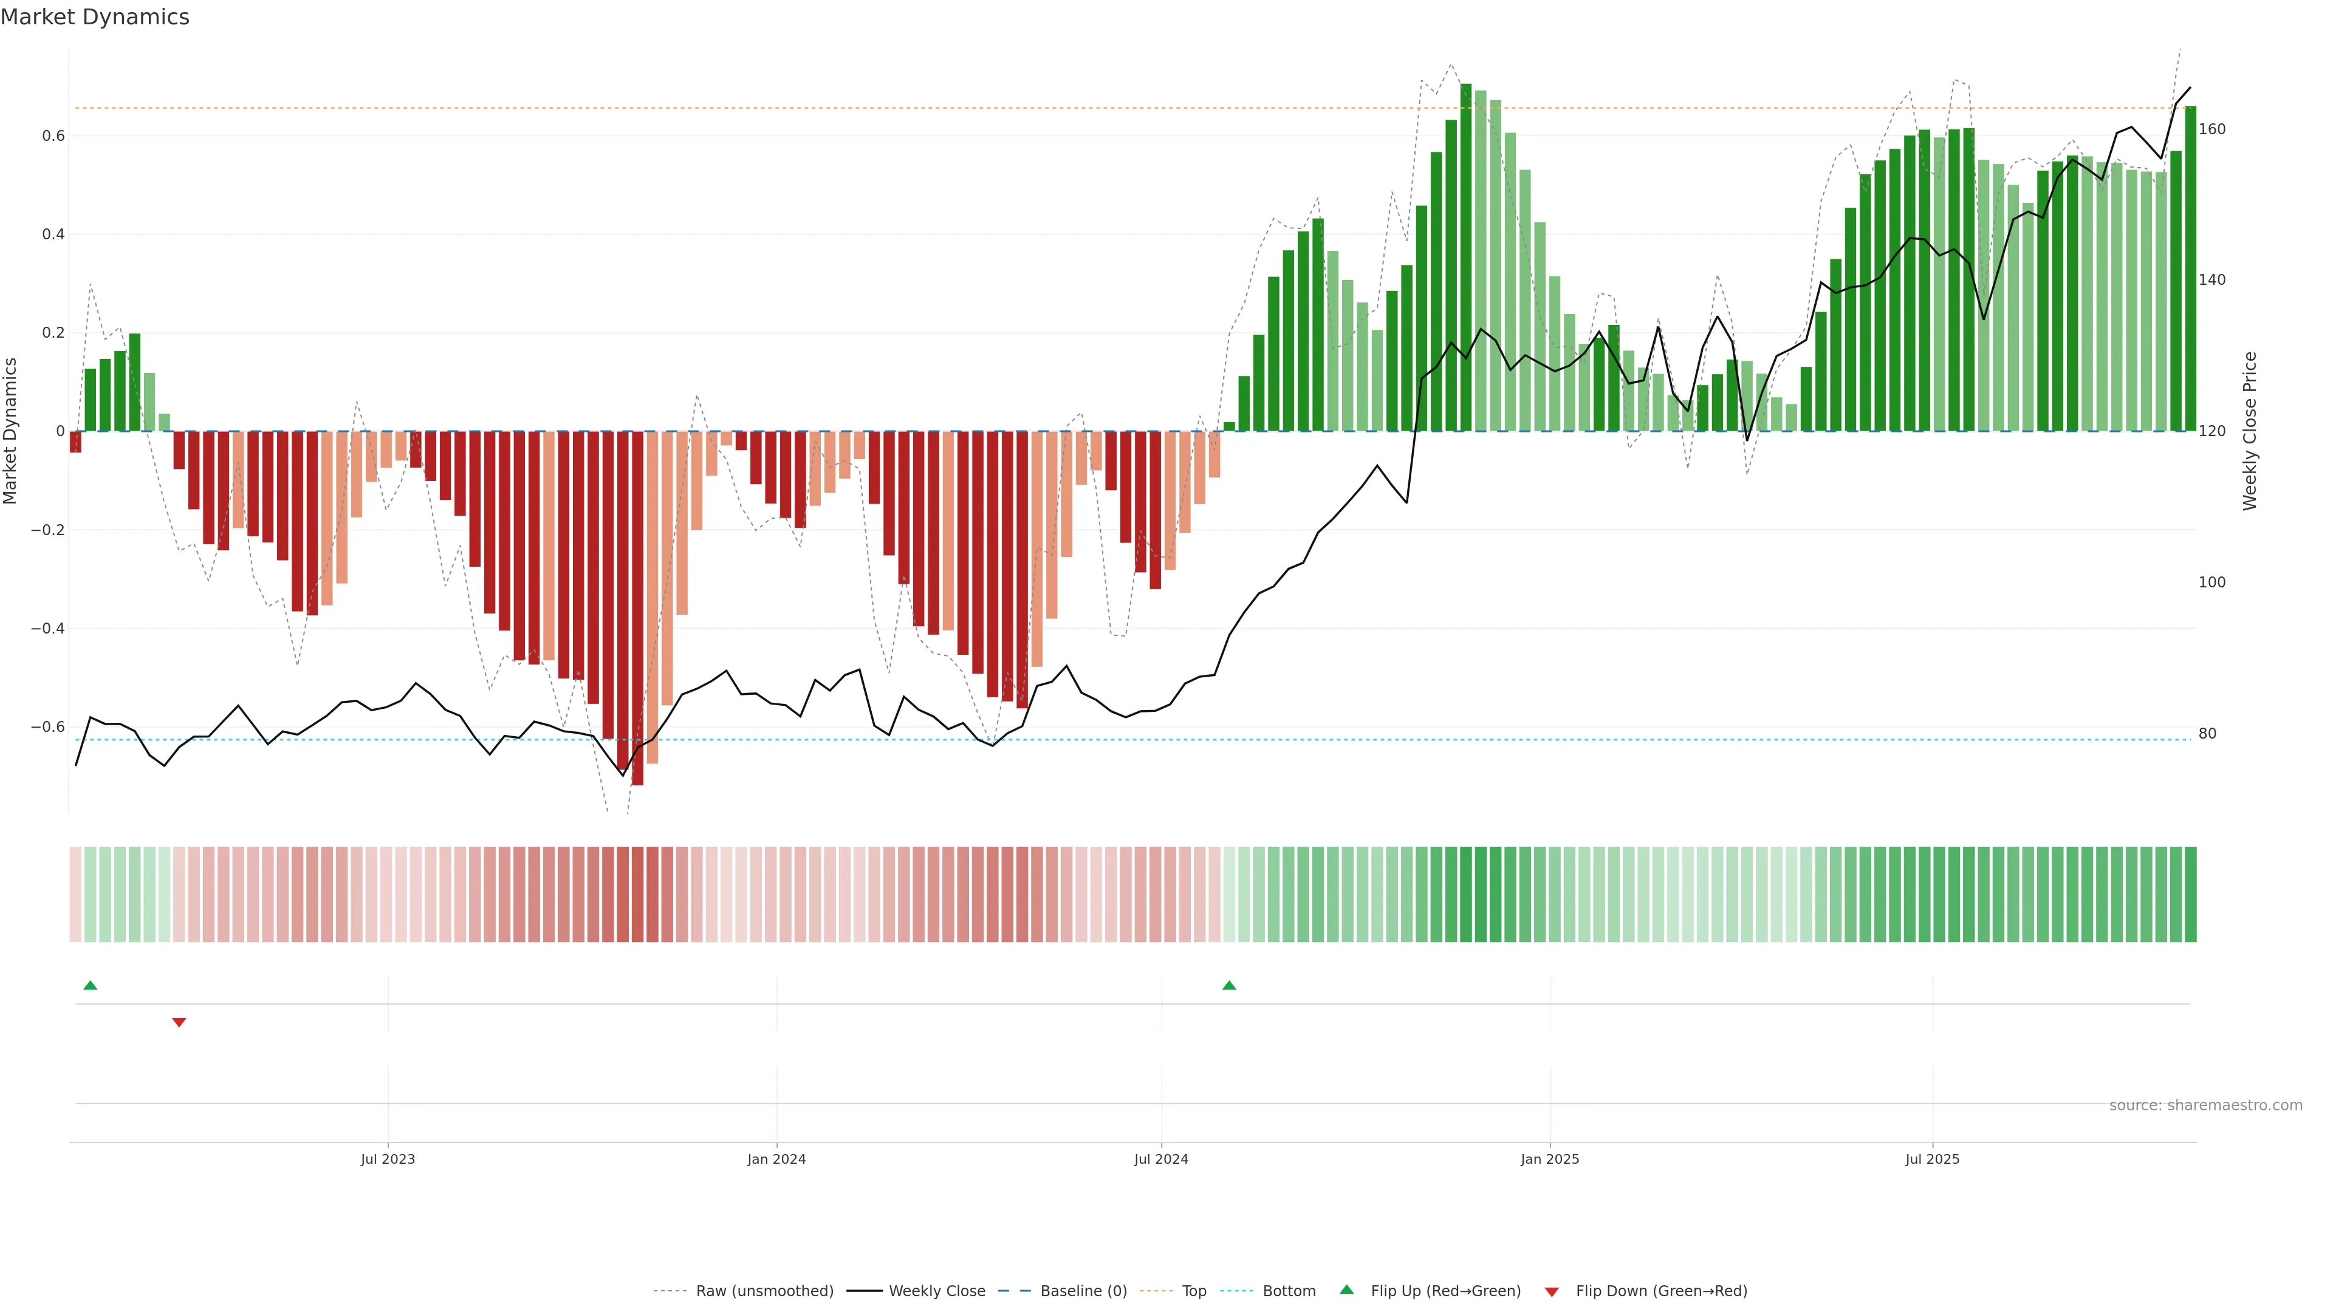Click the black Weekly Close legend line icon
Screen dimensions: 2333x1312
[864, 1290]
